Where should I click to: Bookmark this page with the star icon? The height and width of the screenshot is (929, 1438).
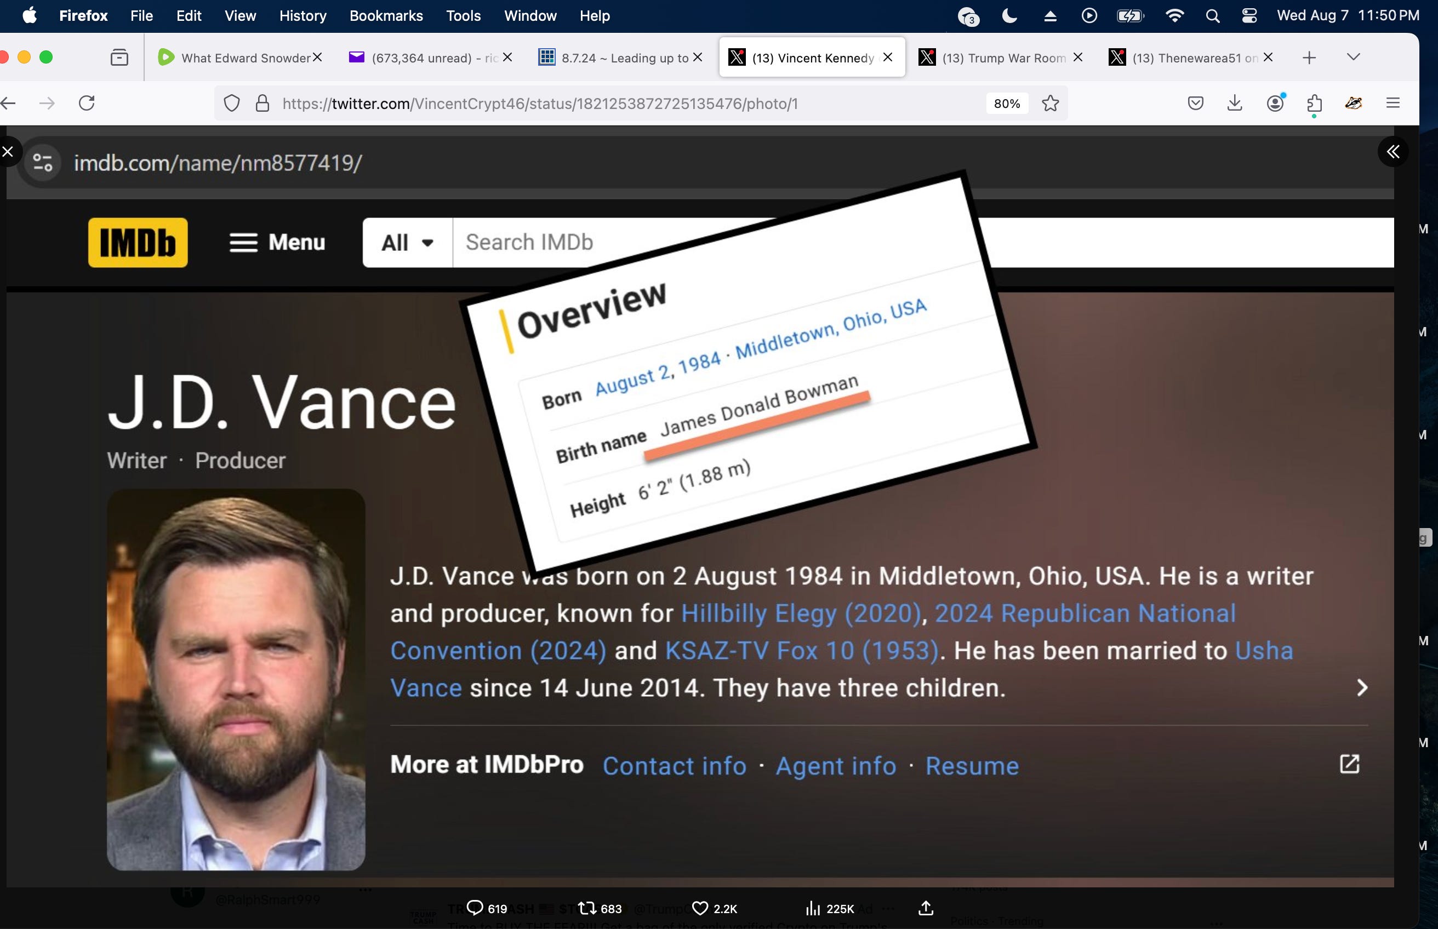point(1050,103)
